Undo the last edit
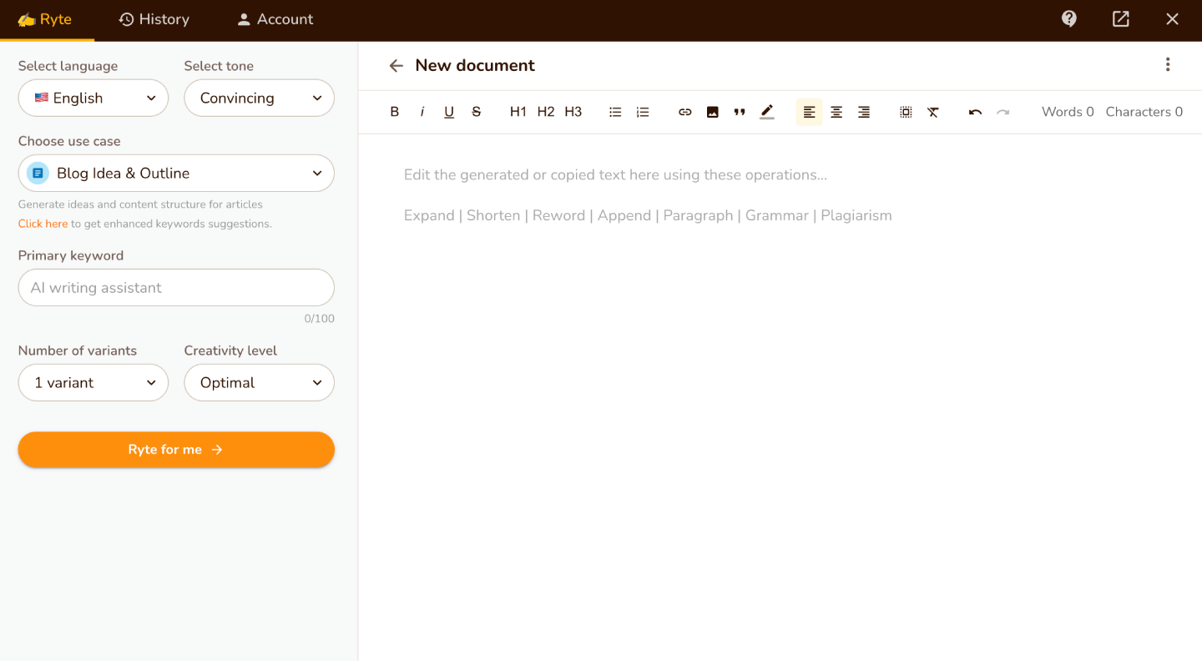The width and height of the screenshot is (1202, 661). 975,112
